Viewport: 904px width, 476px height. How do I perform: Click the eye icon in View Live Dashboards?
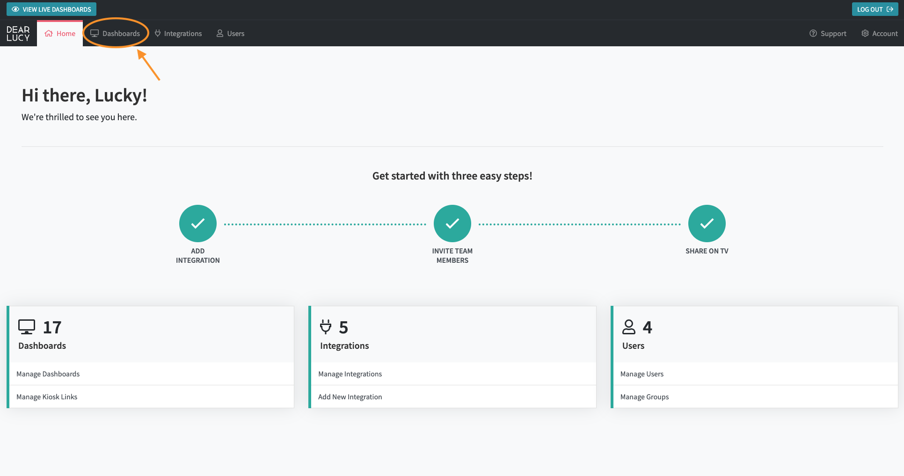click(15, 9)
